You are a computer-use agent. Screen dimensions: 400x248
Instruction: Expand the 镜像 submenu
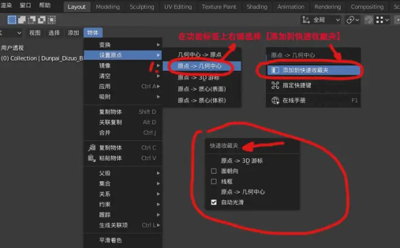[123, 66]
